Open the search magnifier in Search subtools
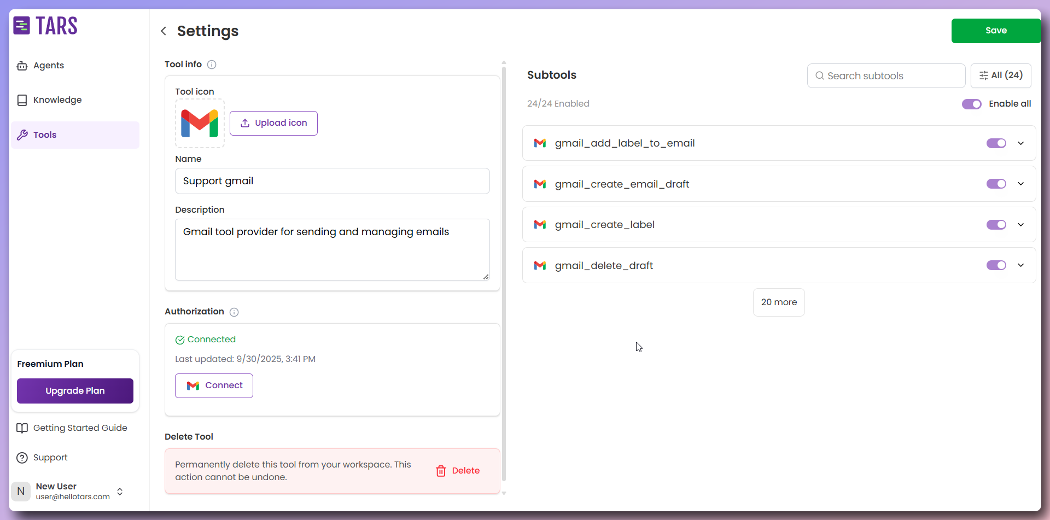The height and width of the screenshot is (520, 1050). point(820,75)
